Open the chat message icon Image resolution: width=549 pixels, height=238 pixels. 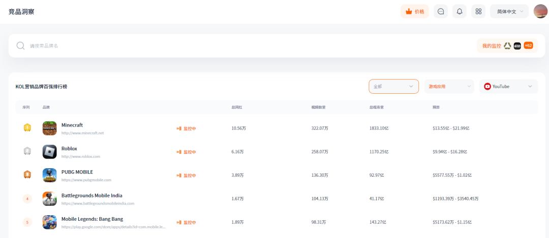(441, 12)
